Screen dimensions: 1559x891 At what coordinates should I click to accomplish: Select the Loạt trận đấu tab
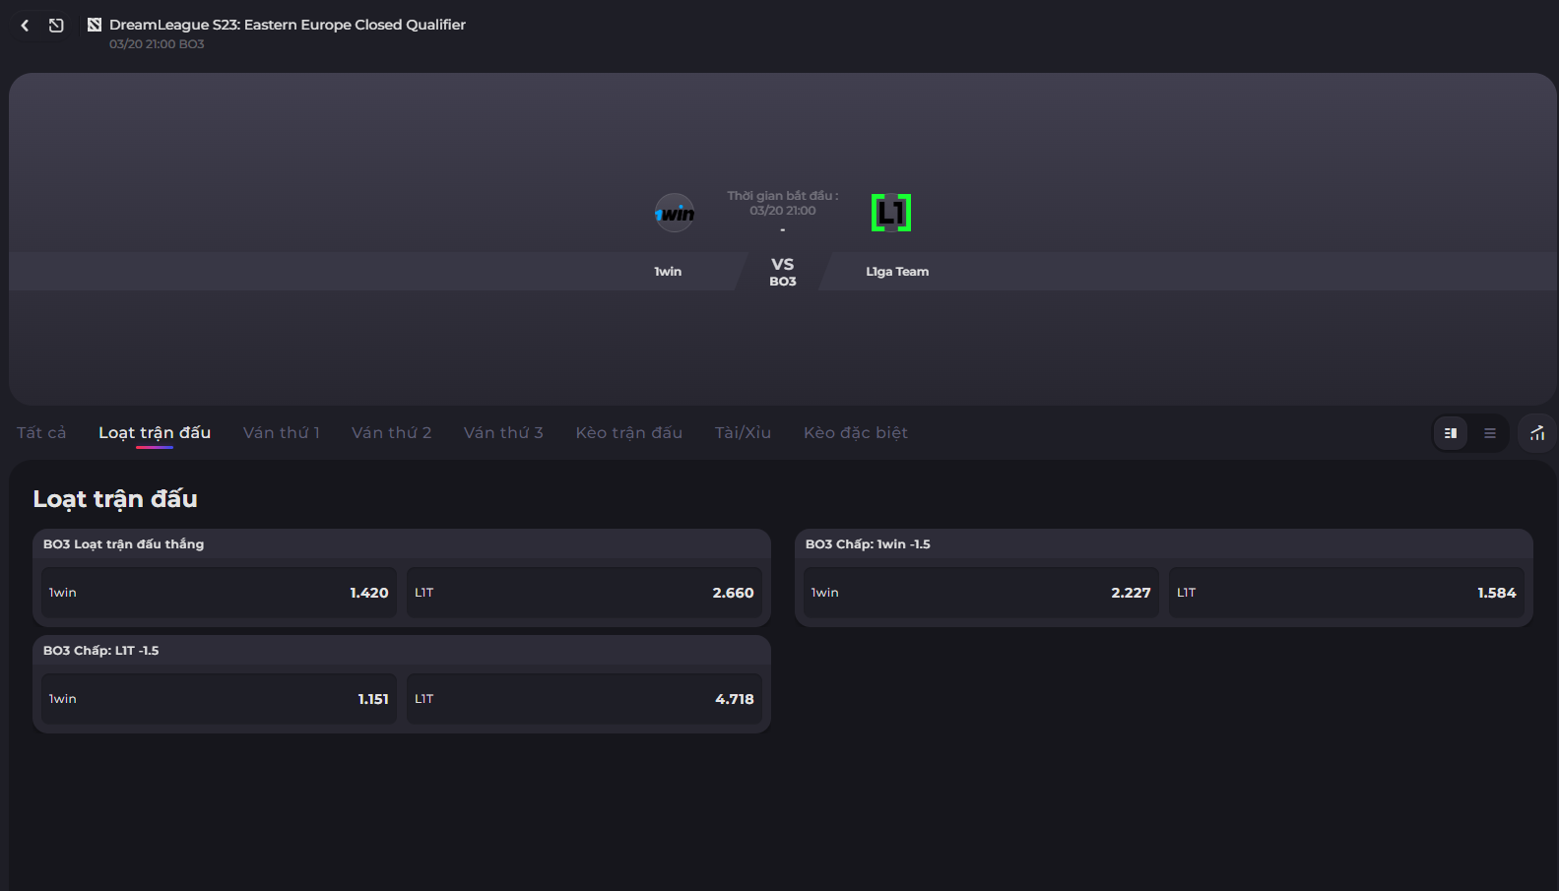tap(155, 433)
